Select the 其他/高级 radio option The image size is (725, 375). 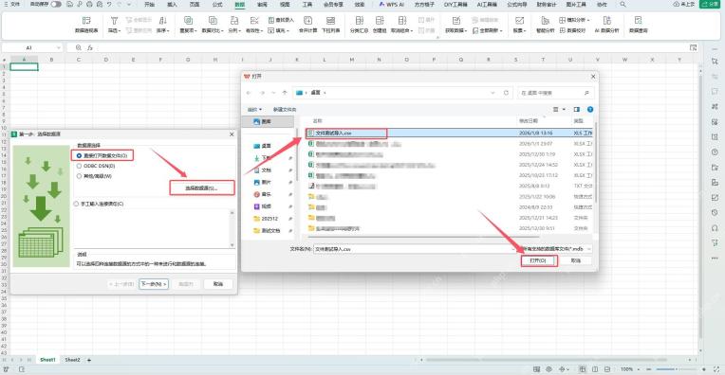79,176
